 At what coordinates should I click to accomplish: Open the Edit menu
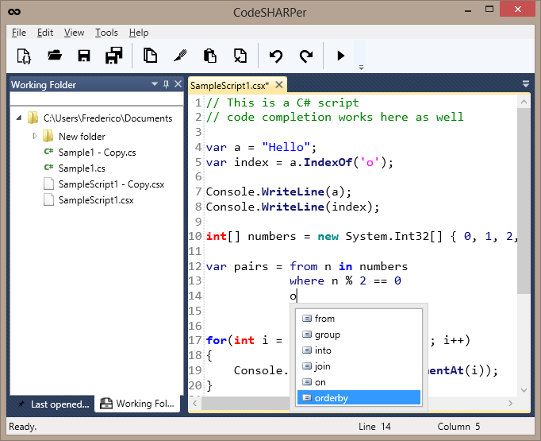tap(45, 33)
